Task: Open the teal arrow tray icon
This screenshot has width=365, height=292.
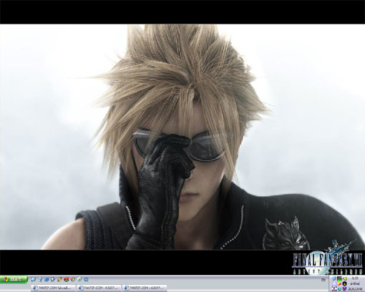Action: (339, 288)
